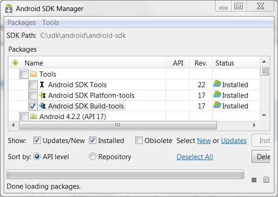
Task: Maximize the Android SDK Manager window
Action: (x=239, y=6)
